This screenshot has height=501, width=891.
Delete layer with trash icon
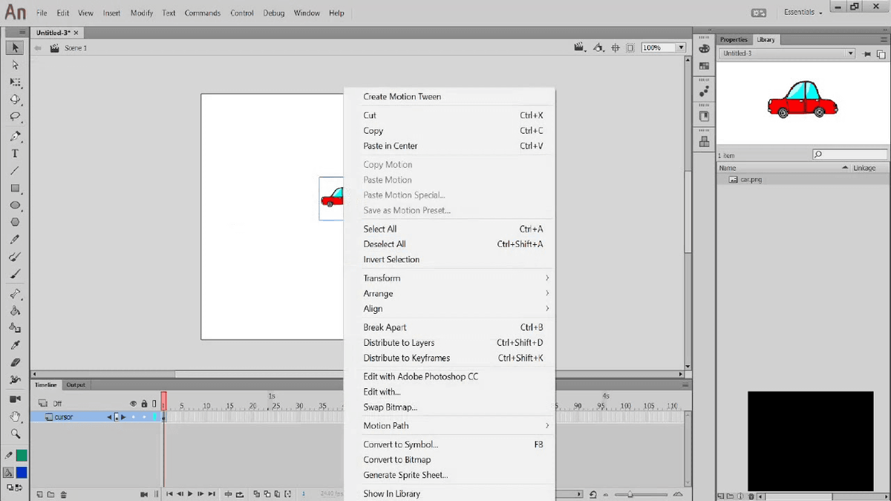(64, 494)
